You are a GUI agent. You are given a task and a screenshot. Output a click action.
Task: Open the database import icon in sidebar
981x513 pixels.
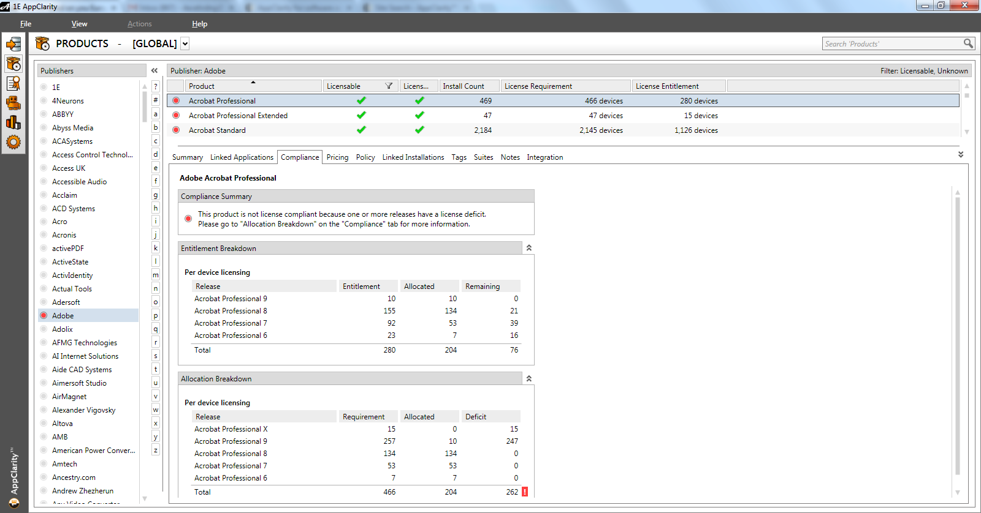pos(13,44)
